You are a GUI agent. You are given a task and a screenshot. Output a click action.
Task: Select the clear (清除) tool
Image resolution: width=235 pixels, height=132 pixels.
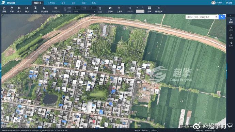(4, 10)
